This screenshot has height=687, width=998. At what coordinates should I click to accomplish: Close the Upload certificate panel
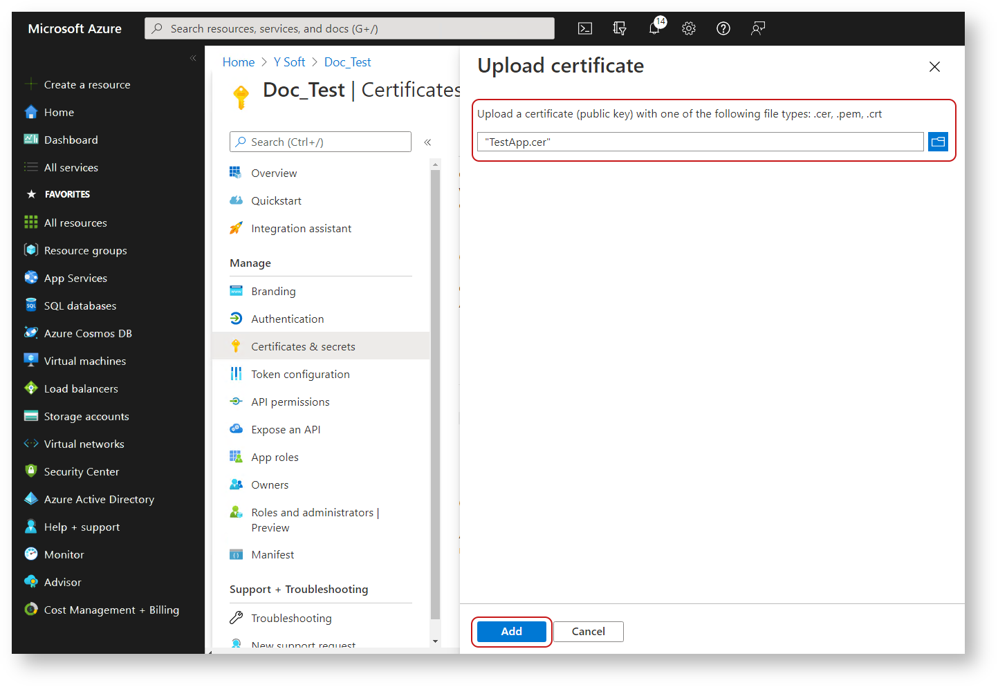[934, 67]
